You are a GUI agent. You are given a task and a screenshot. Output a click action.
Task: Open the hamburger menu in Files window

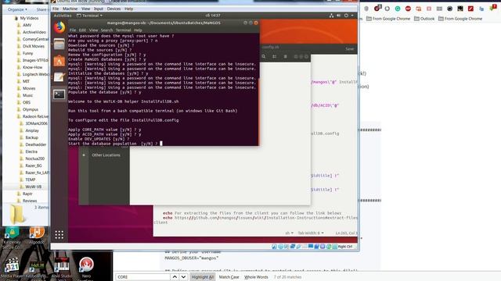pos(285,56)
